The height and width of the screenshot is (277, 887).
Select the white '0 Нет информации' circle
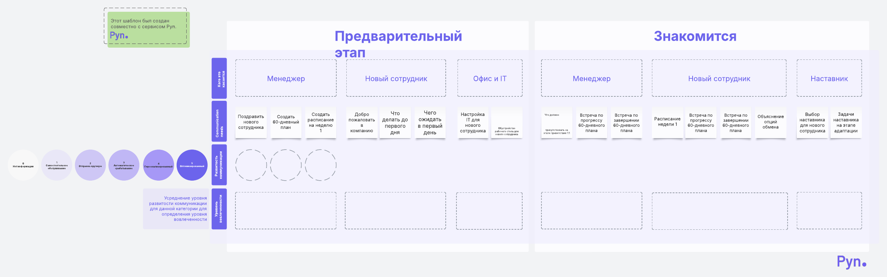[x=23, y=165]
